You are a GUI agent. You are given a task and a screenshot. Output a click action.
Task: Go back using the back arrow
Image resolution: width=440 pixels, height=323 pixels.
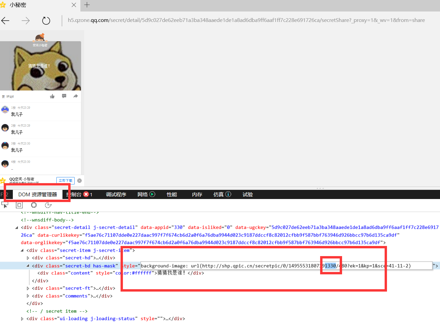(5, 21)
